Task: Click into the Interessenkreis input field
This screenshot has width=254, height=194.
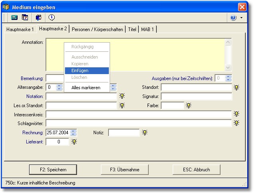Action: point(138,115)
